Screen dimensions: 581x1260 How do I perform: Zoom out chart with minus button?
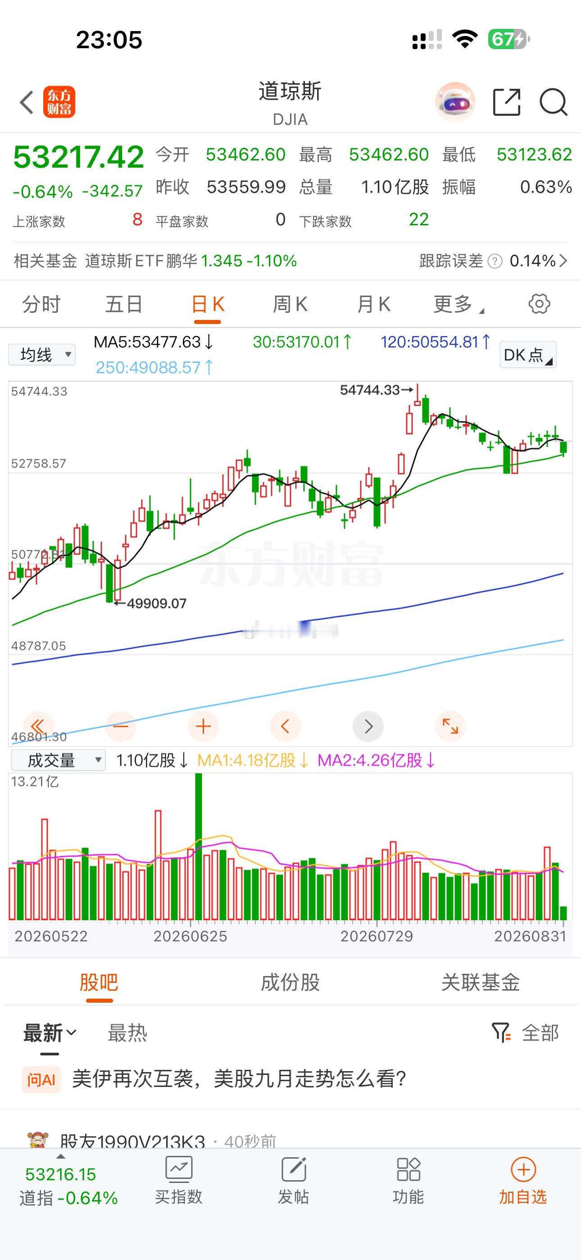[x=120, y=726]
